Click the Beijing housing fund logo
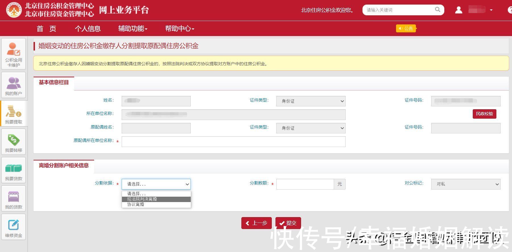This screenshot has width=512, height=252. (x=14, y=10)
